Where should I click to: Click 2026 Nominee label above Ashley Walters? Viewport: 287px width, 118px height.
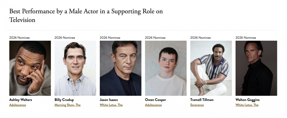20,38
